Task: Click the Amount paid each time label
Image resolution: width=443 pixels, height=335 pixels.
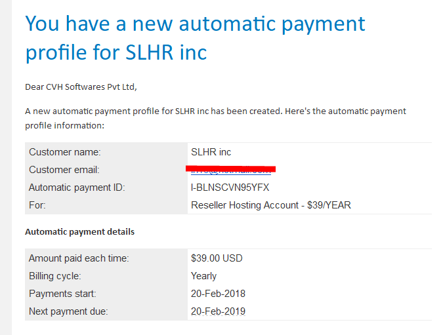Action: click(x=79, y=258)
